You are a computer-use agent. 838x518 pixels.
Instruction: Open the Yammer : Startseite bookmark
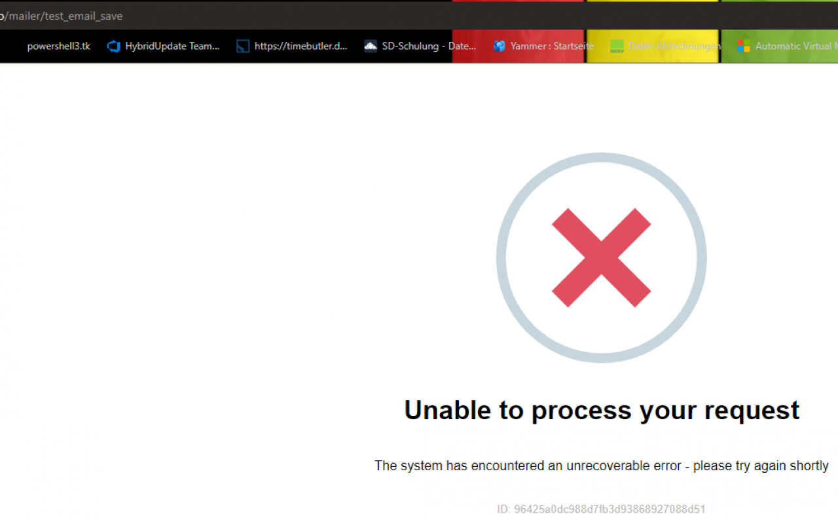543,46
